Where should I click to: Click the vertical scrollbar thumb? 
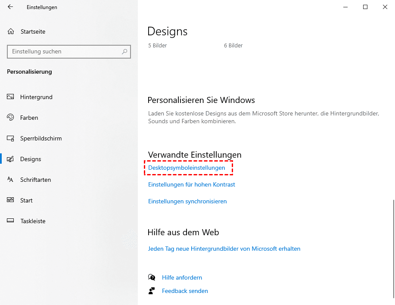[x=392, y=250]
